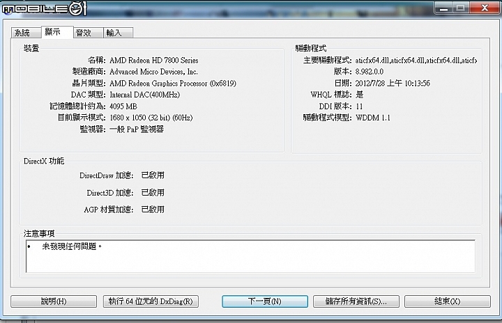Select the 顯示 tab

coord(57,32)
